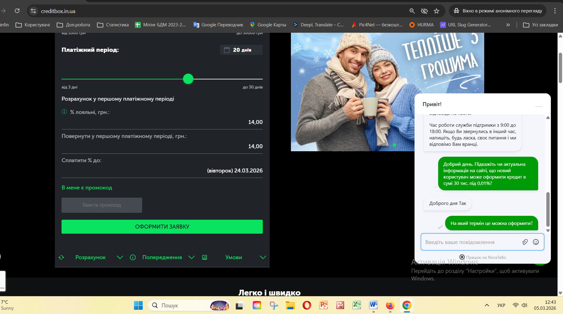Open the volume control in system tray
The height and width of the screenshot is (314, 563).
[525, 305]
